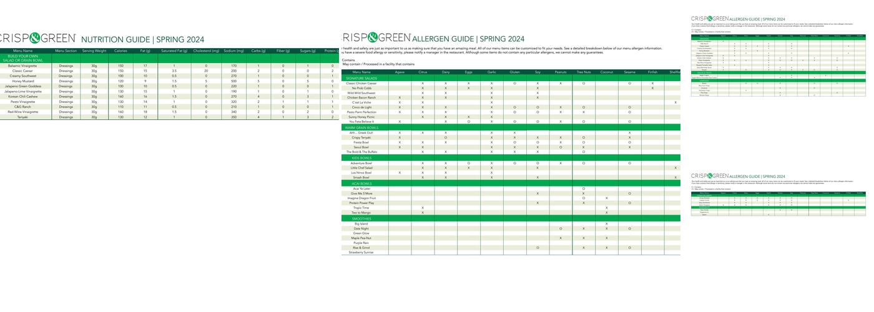This screenshot has height=312, width=874.
Task: Click the 'Dairy' allergen column header
Action: [446, 72]
